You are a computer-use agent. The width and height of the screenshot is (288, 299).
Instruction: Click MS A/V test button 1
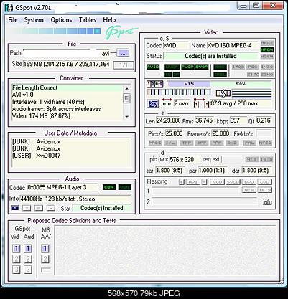point(45,249)
